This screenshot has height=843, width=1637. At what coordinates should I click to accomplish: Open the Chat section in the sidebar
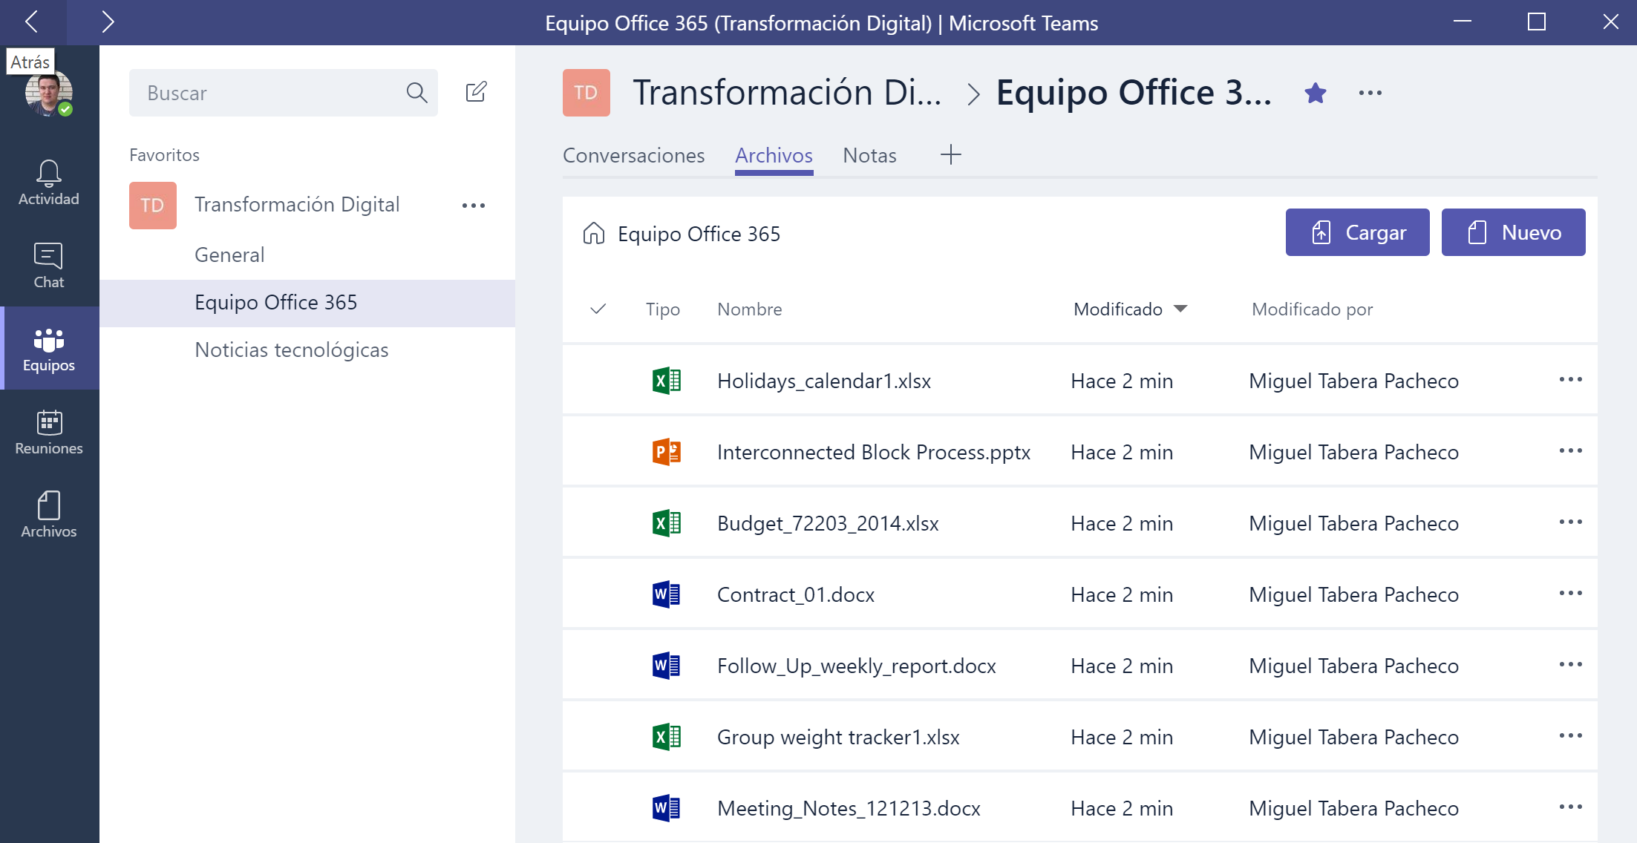pos(48,265)
